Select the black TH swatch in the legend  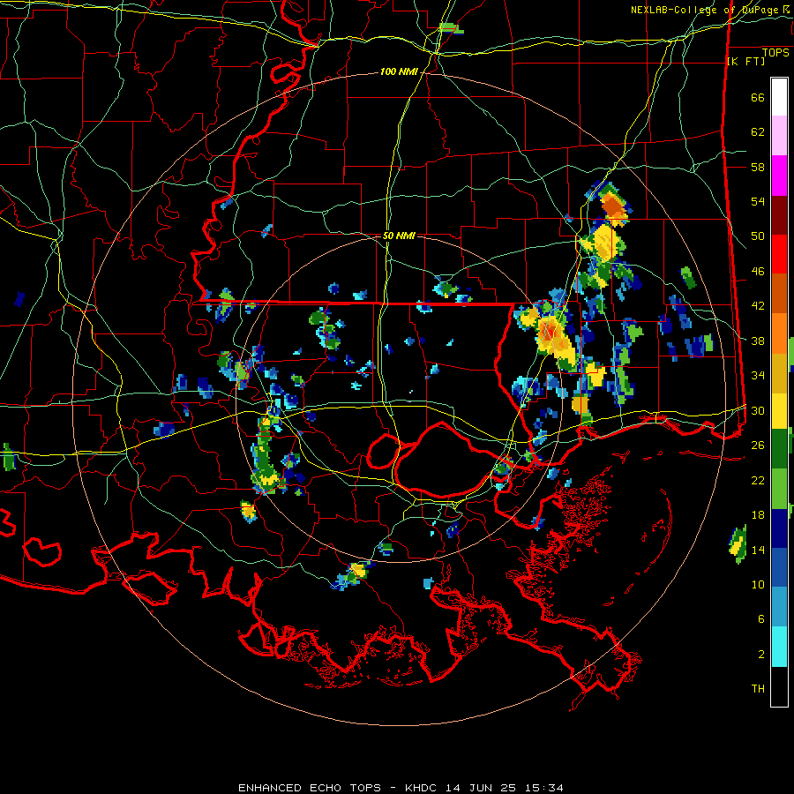click(779, 686)
